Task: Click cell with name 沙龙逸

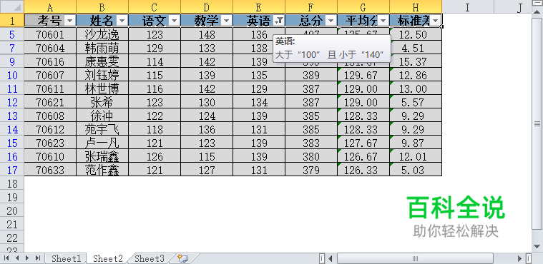Action: click(x=102, y=34)
